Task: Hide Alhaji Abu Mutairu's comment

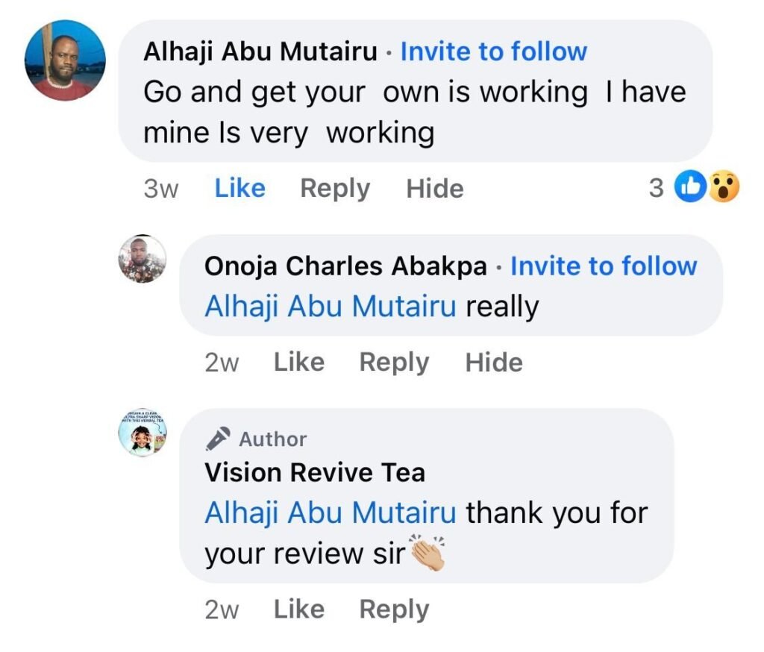Action: (x=435, y=189)
